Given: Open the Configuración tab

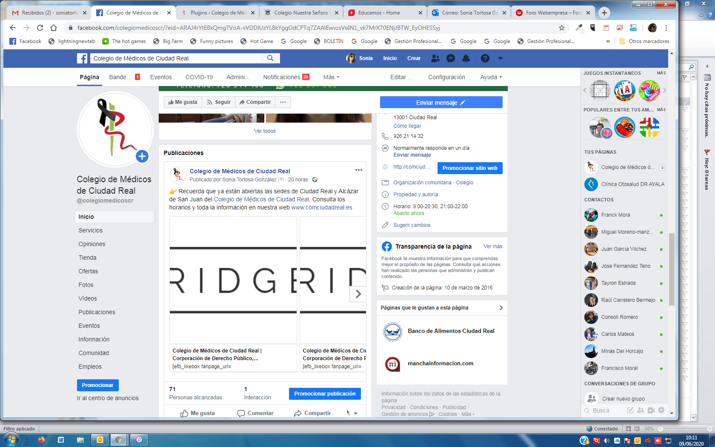Looking at the screenshot, I should point(446,77).
